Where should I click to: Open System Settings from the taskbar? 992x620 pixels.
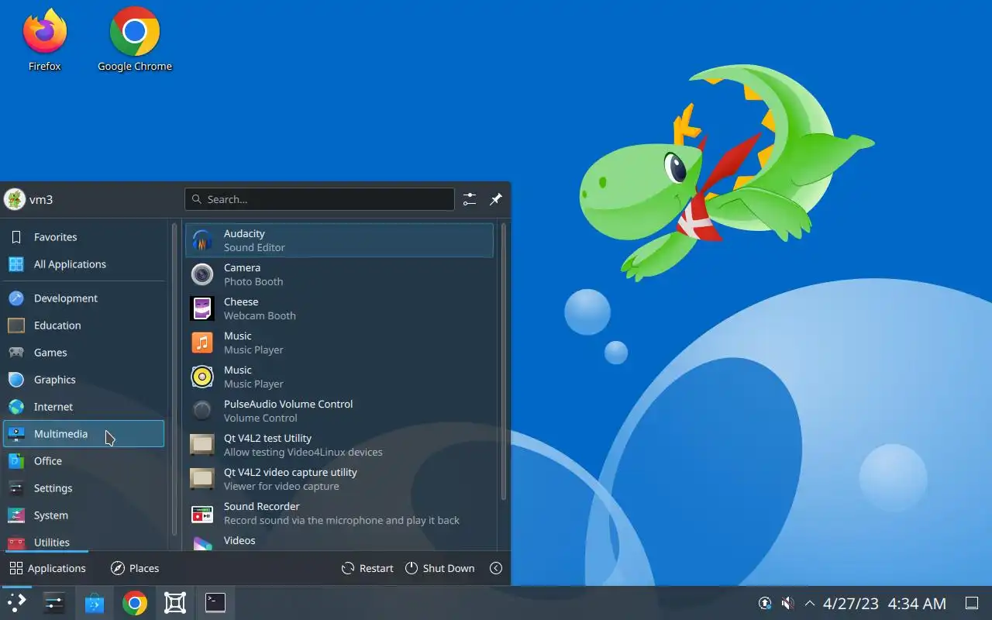click(54, 602)
